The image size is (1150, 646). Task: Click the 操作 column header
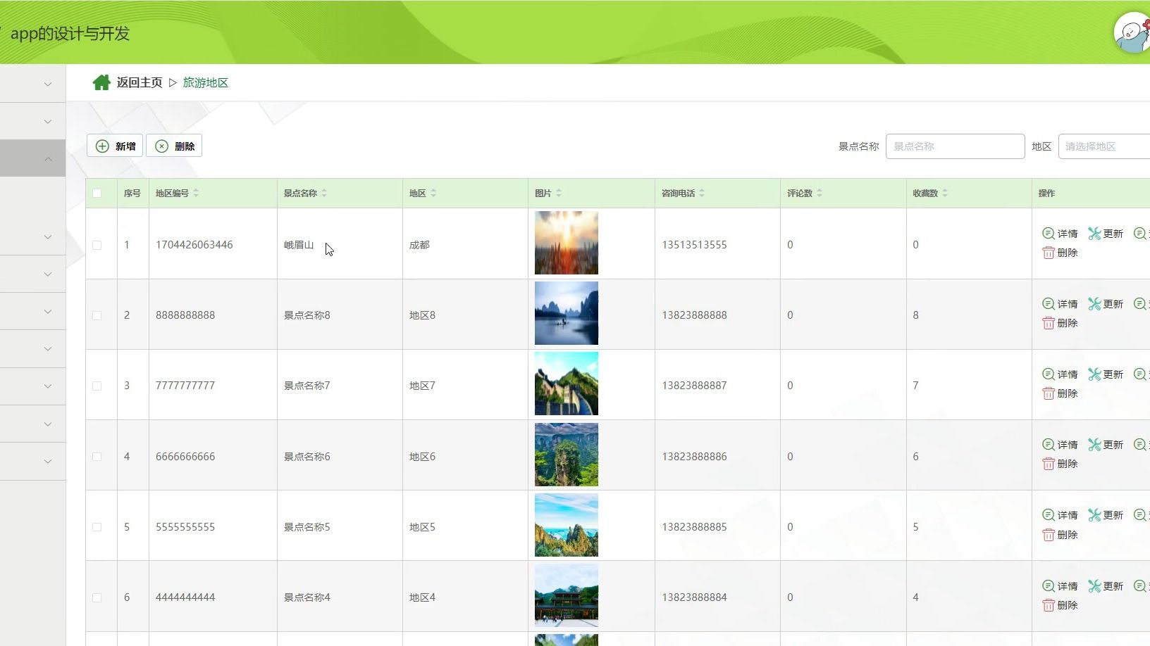click(1047, 193)
